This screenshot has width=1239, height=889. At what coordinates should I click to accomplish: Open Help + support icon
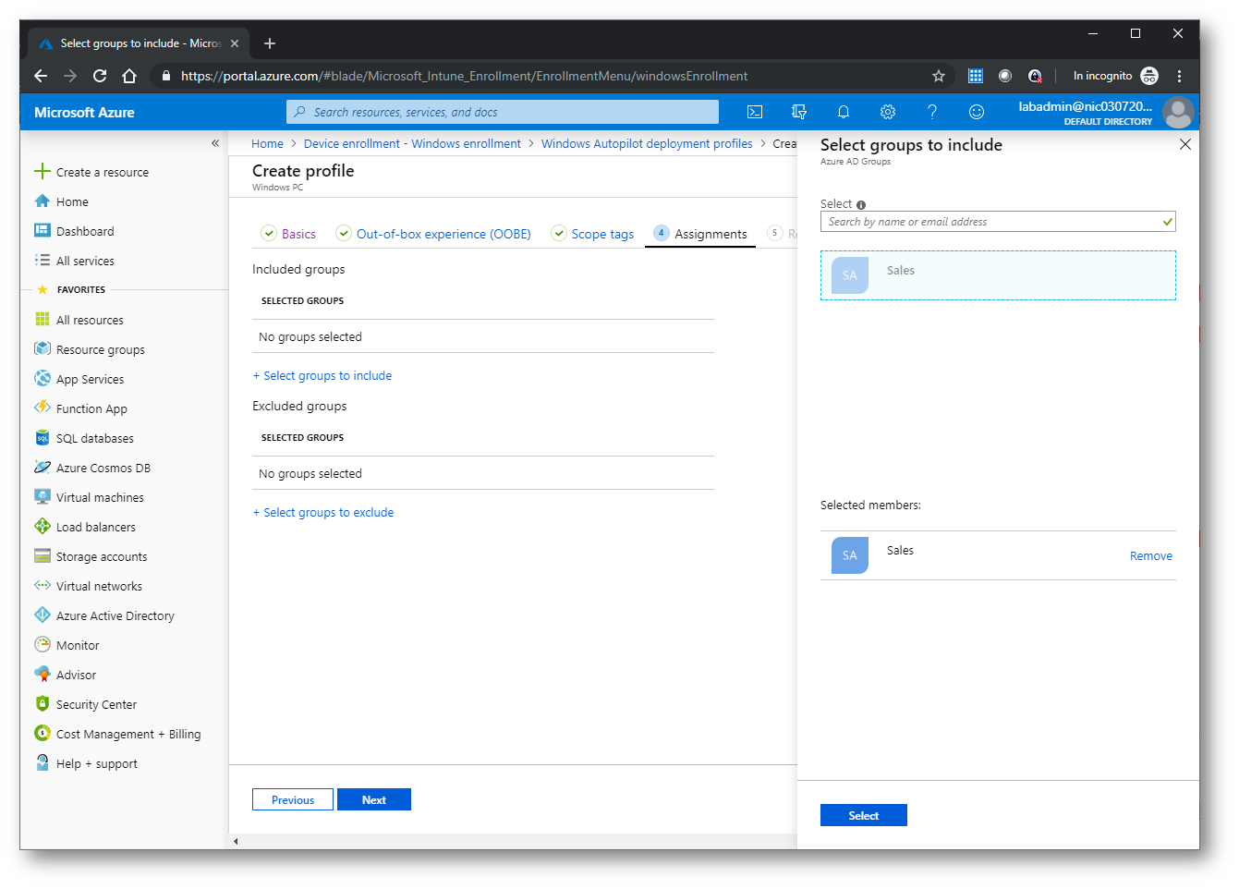[x=43, y=762]
